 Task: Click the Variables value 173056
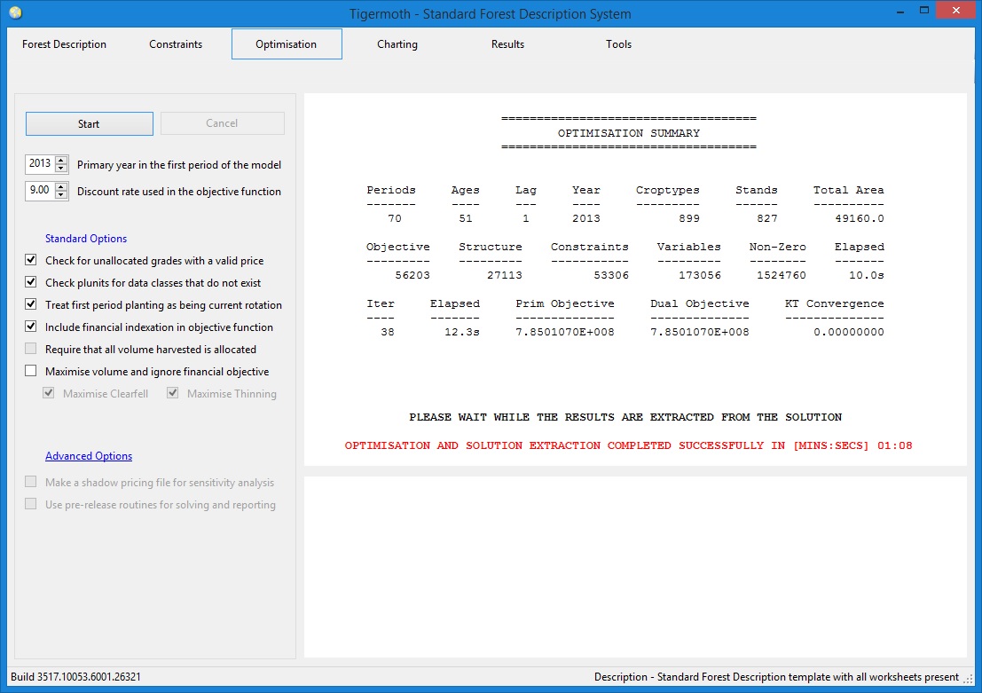(700, 275)
